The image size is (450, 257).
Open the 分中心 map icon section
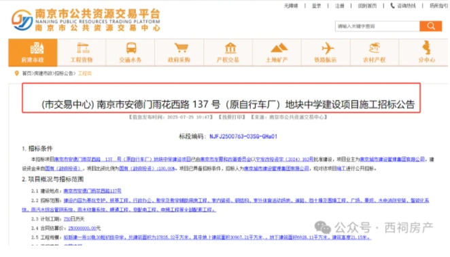pyautogui.click(x=423, y=52)
